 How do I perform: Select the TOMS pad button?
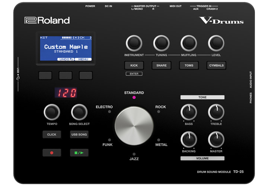pyautogui.click(x=189, y=65)
